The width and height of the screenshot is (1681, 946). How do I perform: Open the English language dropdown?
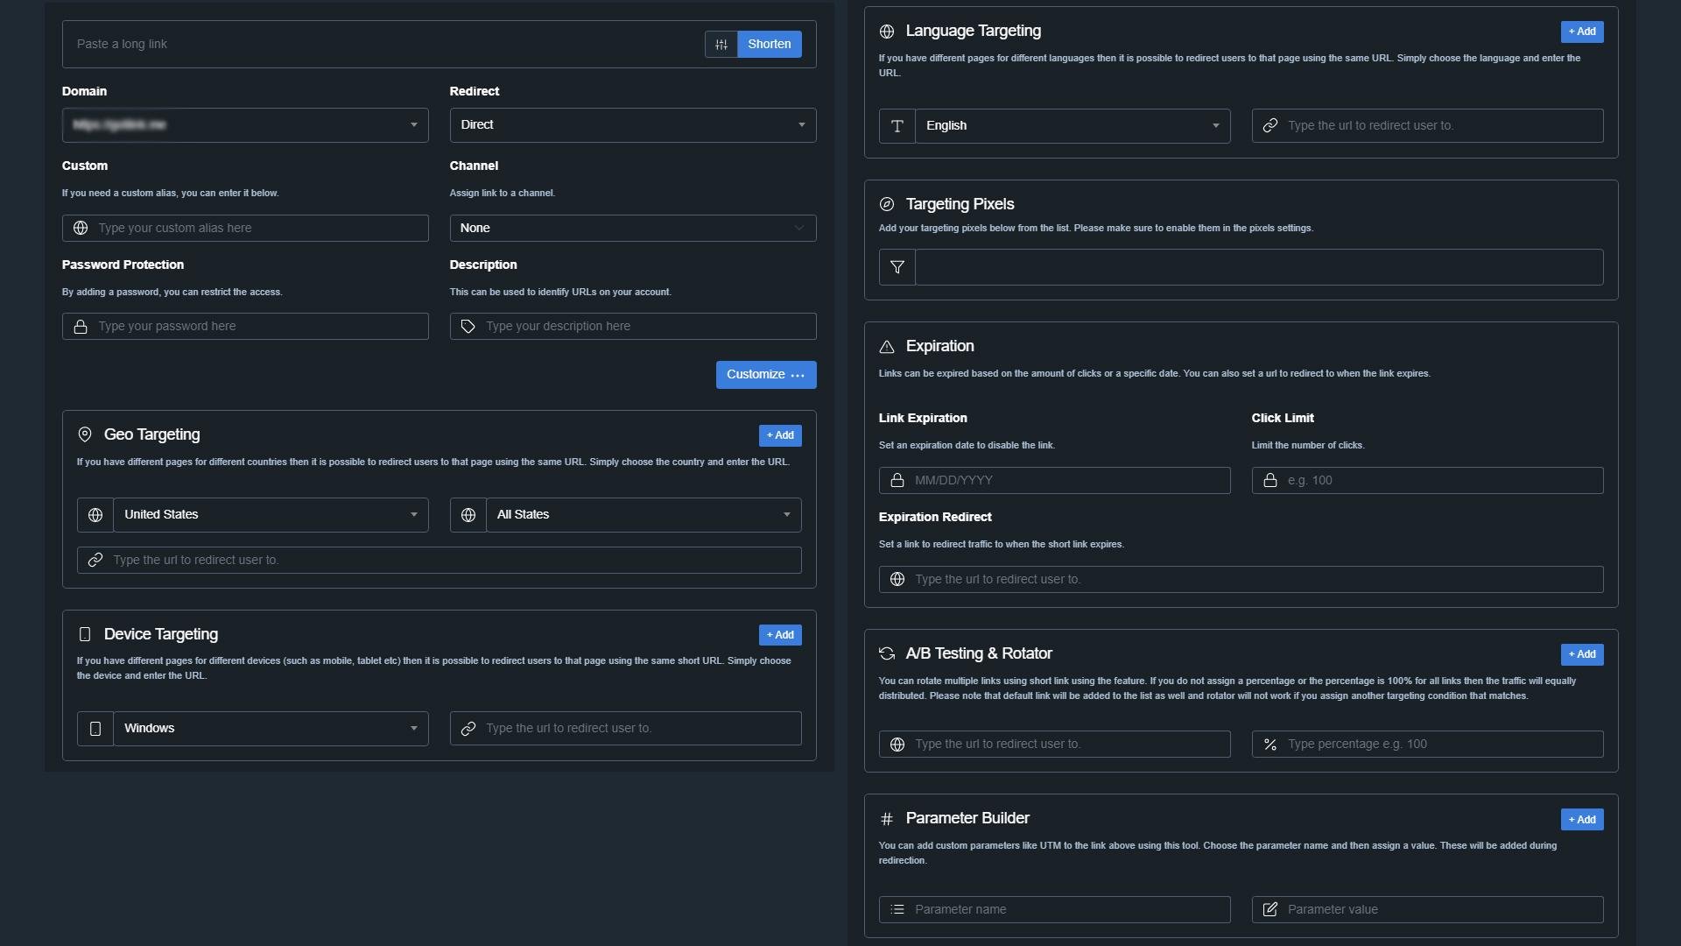coord(1072,126)
